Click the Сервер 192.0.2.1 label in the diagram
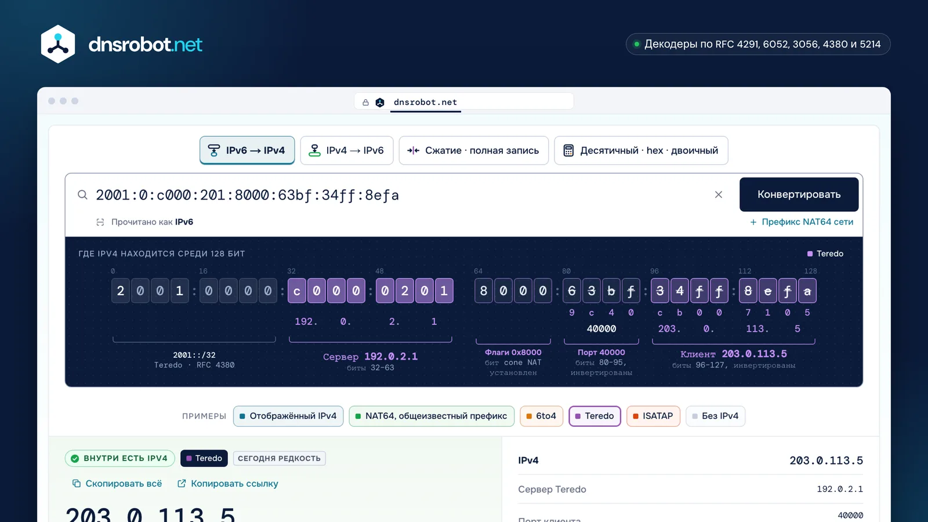The height and width of the screenshot is (522, 928). (x=370, y=356)
